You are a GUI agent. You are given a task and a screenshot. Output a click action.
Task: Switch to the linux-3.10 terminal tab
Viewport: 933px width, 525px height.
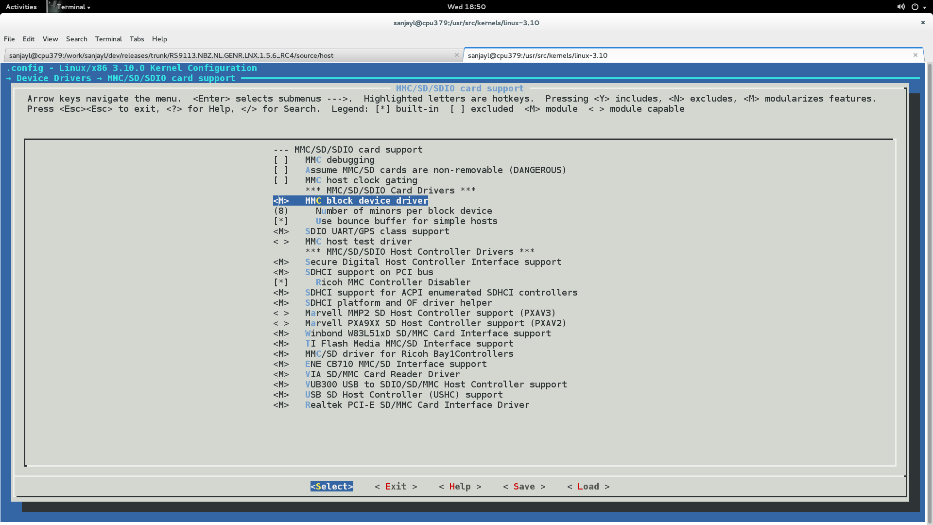[x=537, y=55]
